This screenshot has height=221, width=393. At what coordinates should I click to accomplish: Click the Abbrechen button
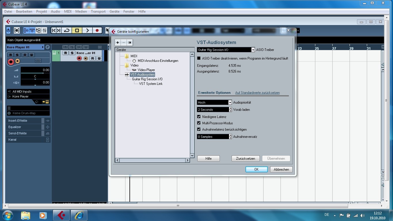coord(281,169)
